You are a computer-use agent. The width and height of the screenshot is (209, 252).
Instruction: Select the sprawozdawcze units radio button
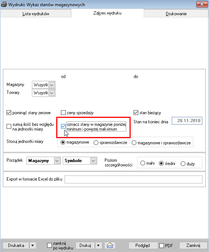tap(96, 142)
